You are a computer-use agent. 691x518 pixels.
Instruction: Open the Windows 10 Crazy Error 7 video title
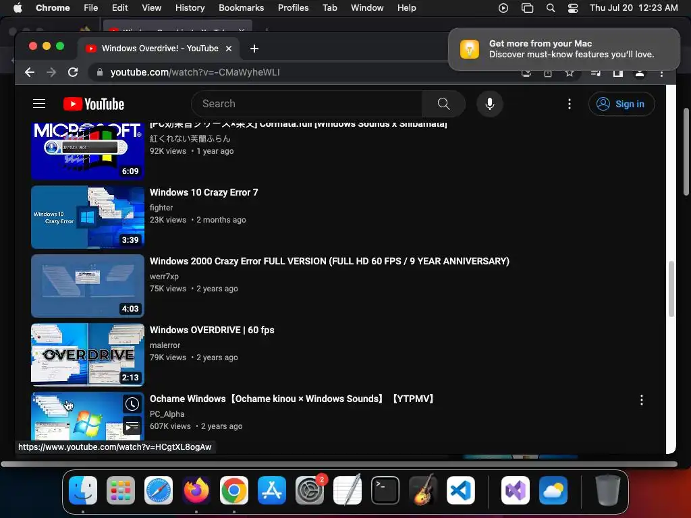(x=204, y=192)
